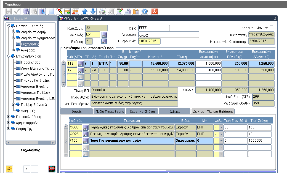Click the red Exit power icon

[155, 11]
